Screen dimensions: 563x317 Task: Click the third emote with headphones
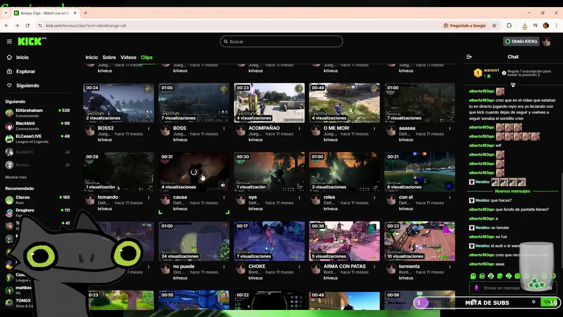pos(491,276)
